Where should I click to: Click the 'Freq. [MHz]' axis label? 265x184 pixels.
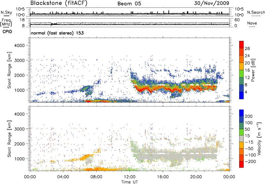[6, 23]
